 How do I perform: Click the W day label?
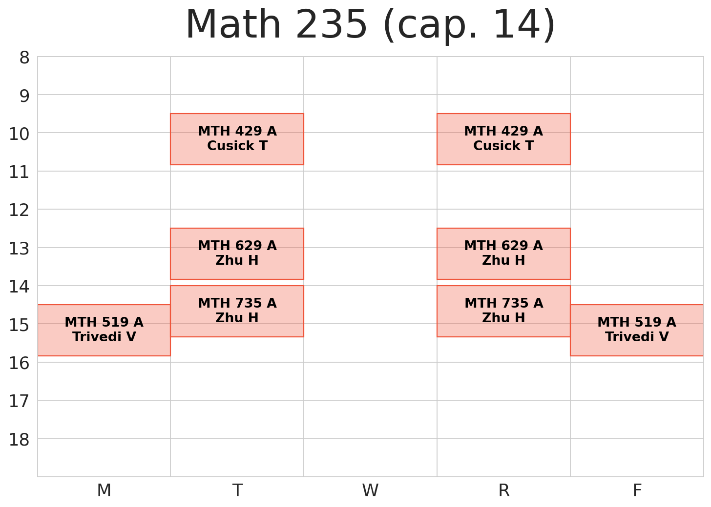pyautogui.click(x=370, y=490)
